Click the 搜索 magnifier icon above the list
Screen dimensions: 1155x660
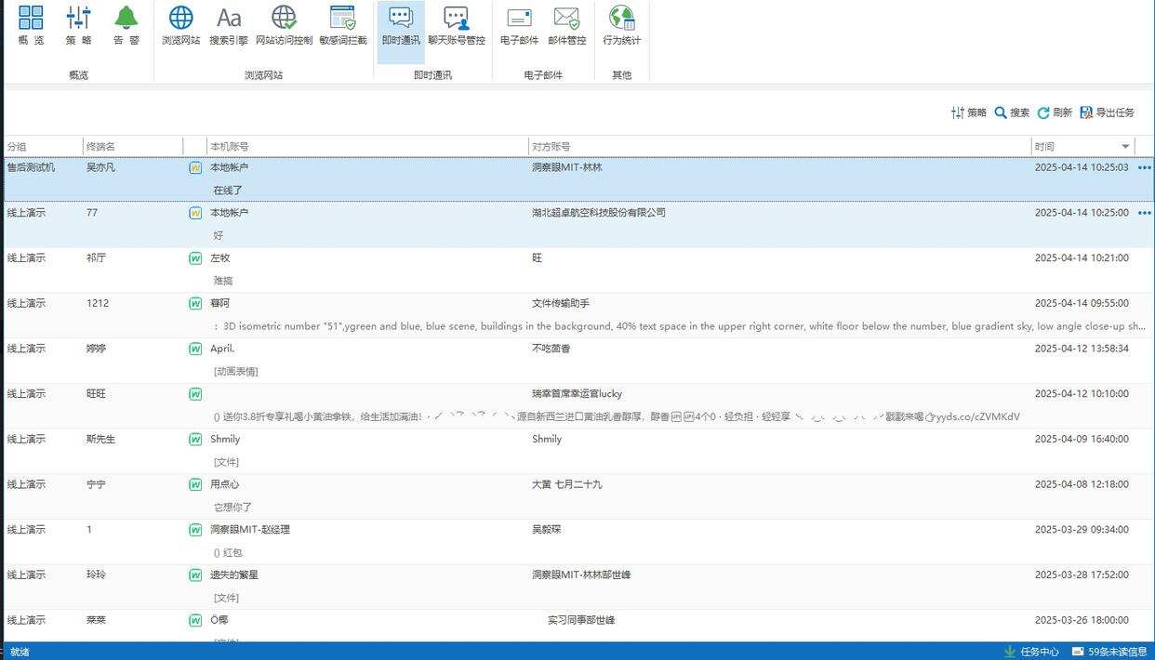click(x=1012, y=112)
